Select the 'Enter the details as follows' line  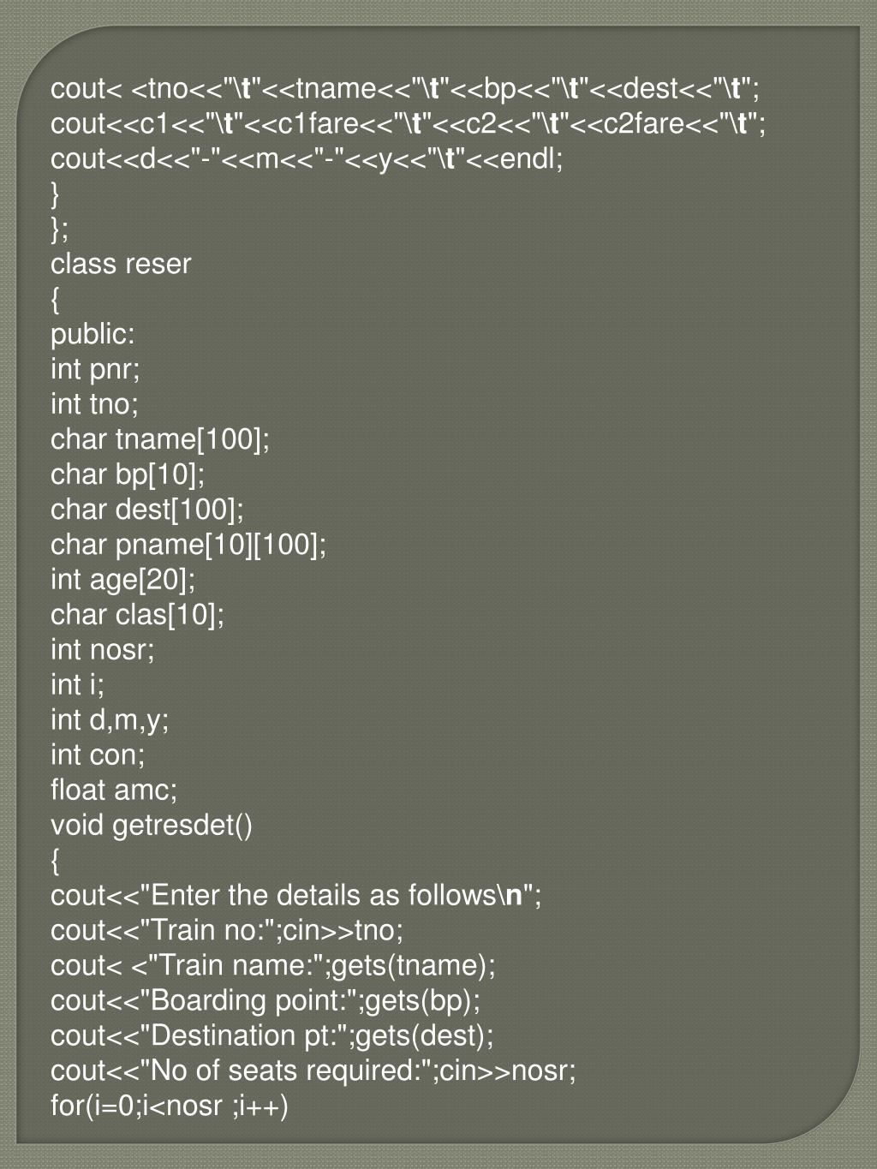tap(296, 896)
